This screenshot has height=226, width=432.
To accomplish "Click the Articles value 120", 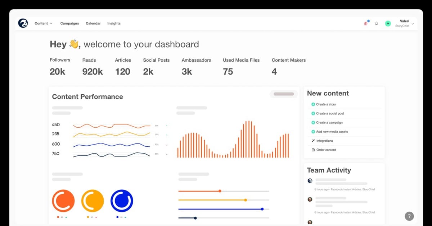I will click(x=123, y=72).
